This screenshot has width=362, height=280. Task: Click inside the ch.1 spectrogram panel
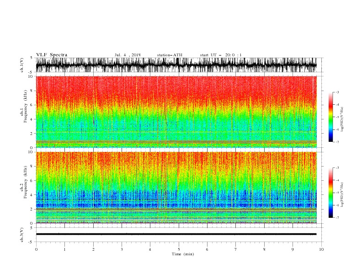[176, 112]
